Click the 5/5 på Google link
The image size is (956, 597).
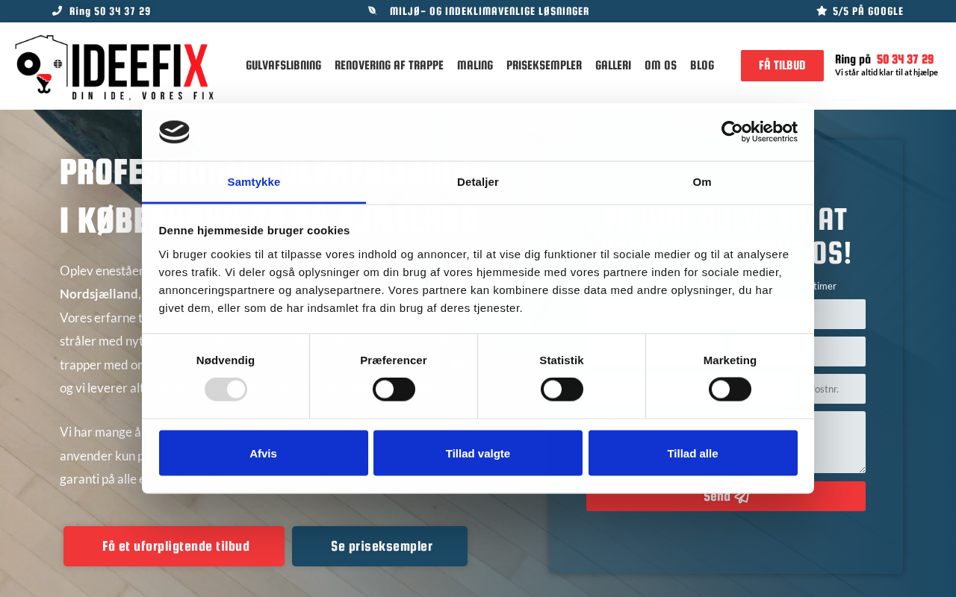[x=860, y=11]
